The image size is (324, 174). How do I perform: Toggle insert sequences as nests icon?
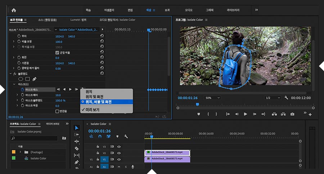point(91,137)
